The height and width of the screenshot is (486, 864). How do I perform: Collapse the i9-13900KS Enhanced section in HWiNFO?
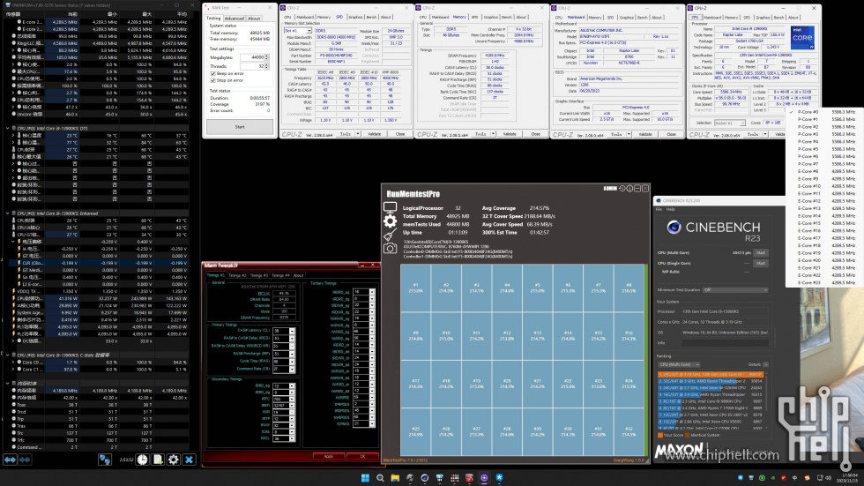click(8, 213)
